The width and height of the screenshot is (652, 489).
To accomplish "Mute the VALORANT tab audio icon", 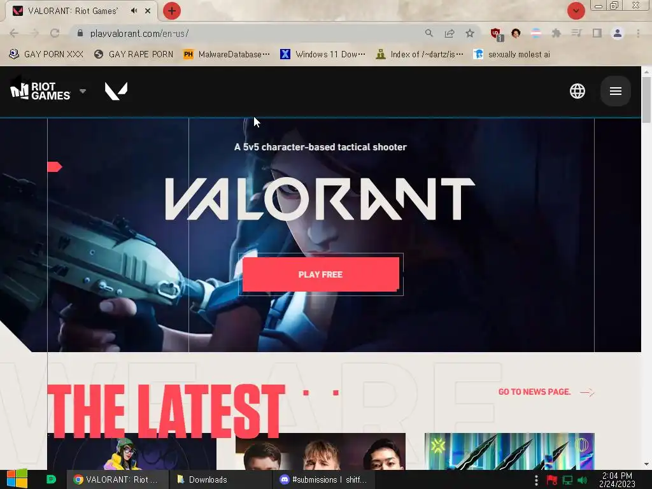I will [134, 11].
